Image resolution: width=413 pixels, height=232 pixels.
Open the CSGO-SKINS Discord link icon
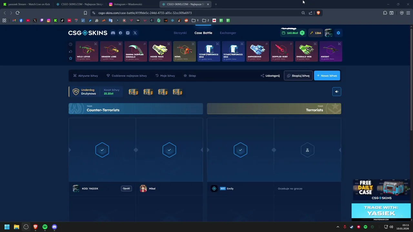(113, 33)
